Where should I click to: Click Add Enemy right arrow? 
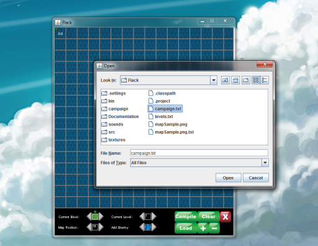pos(154,227)
